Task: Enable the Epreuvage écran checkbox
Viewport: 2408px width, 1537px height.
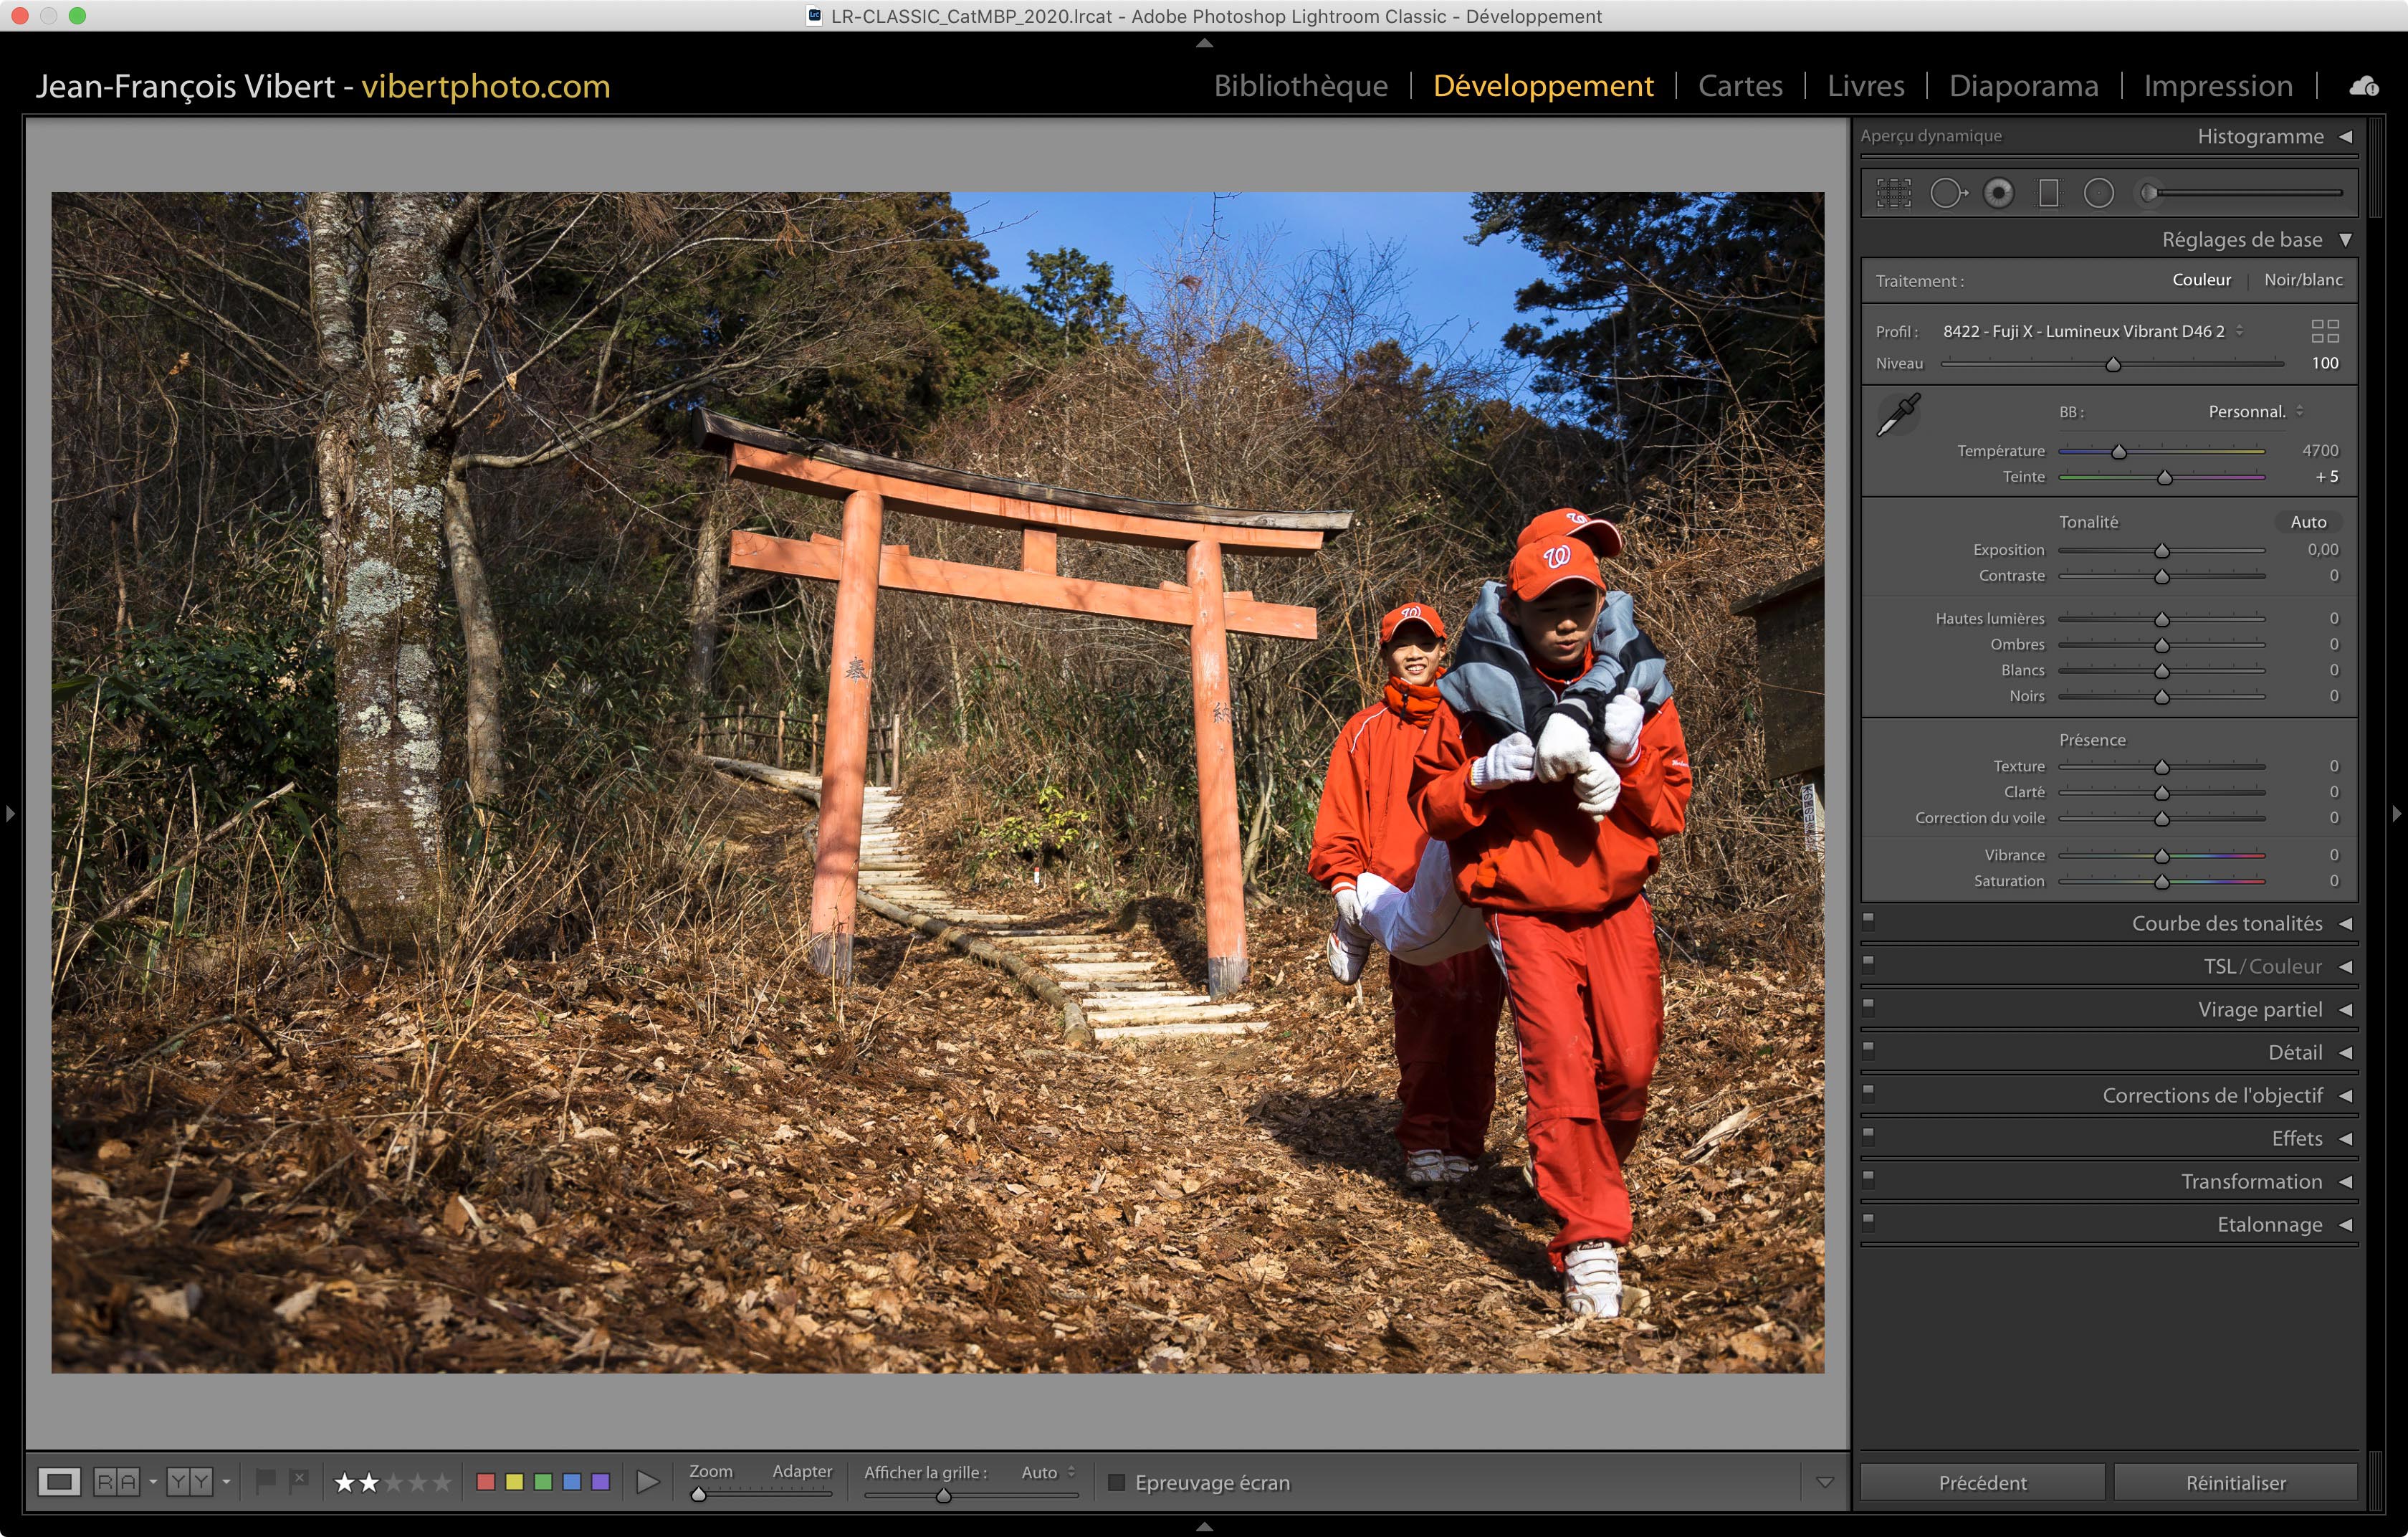Action: coord(1117,1482)
